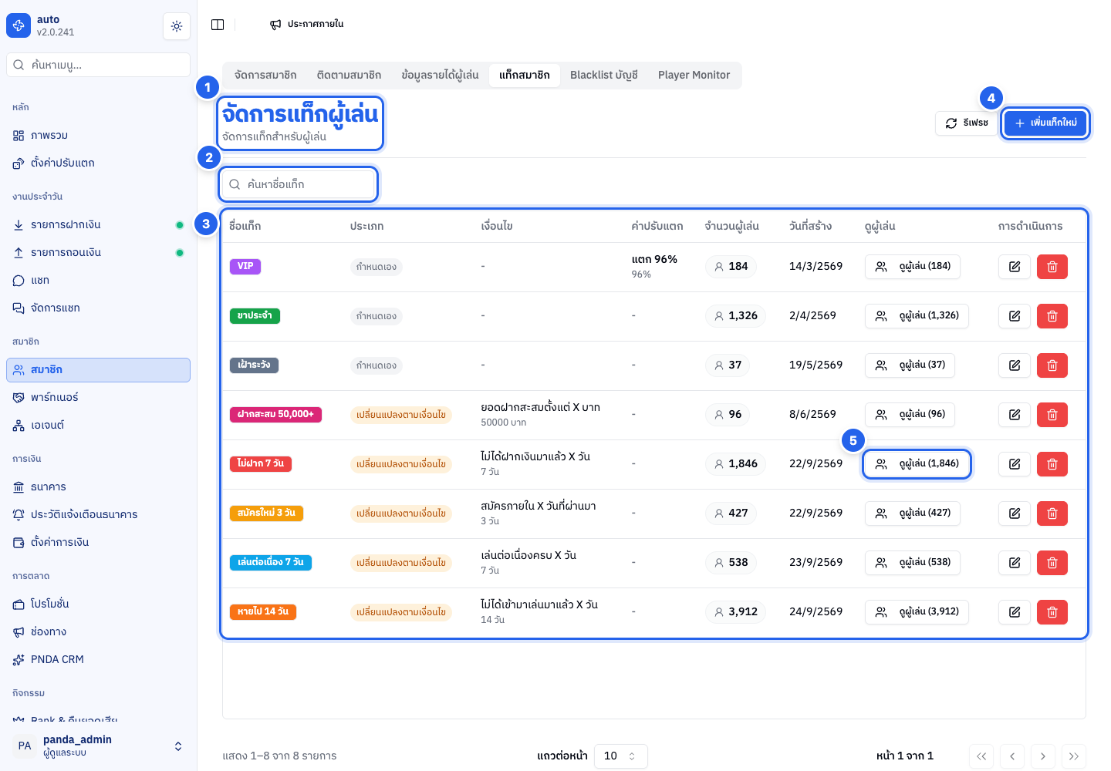Viewport: 1111px width, 771px height.
Task: Click the รีเฟรช refresh button
Action: (x=967, y=123)
